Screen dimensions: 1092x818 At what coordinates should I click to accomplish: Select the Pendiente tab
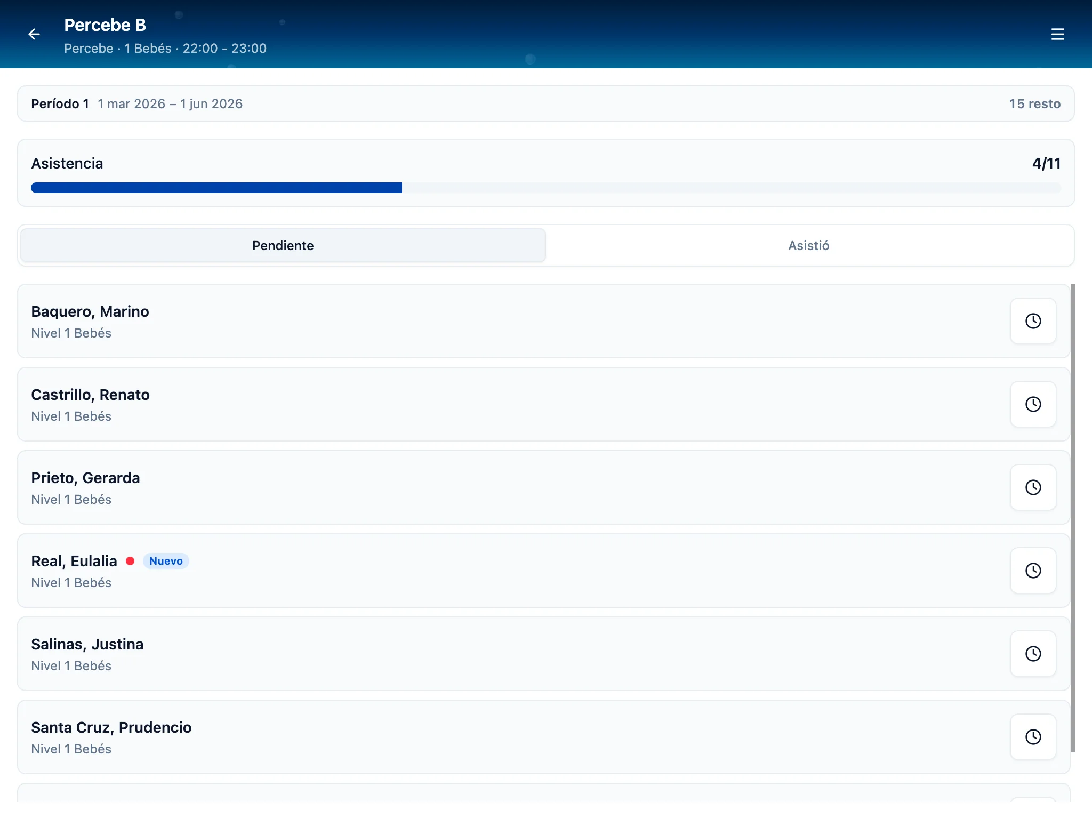[283, 245]
